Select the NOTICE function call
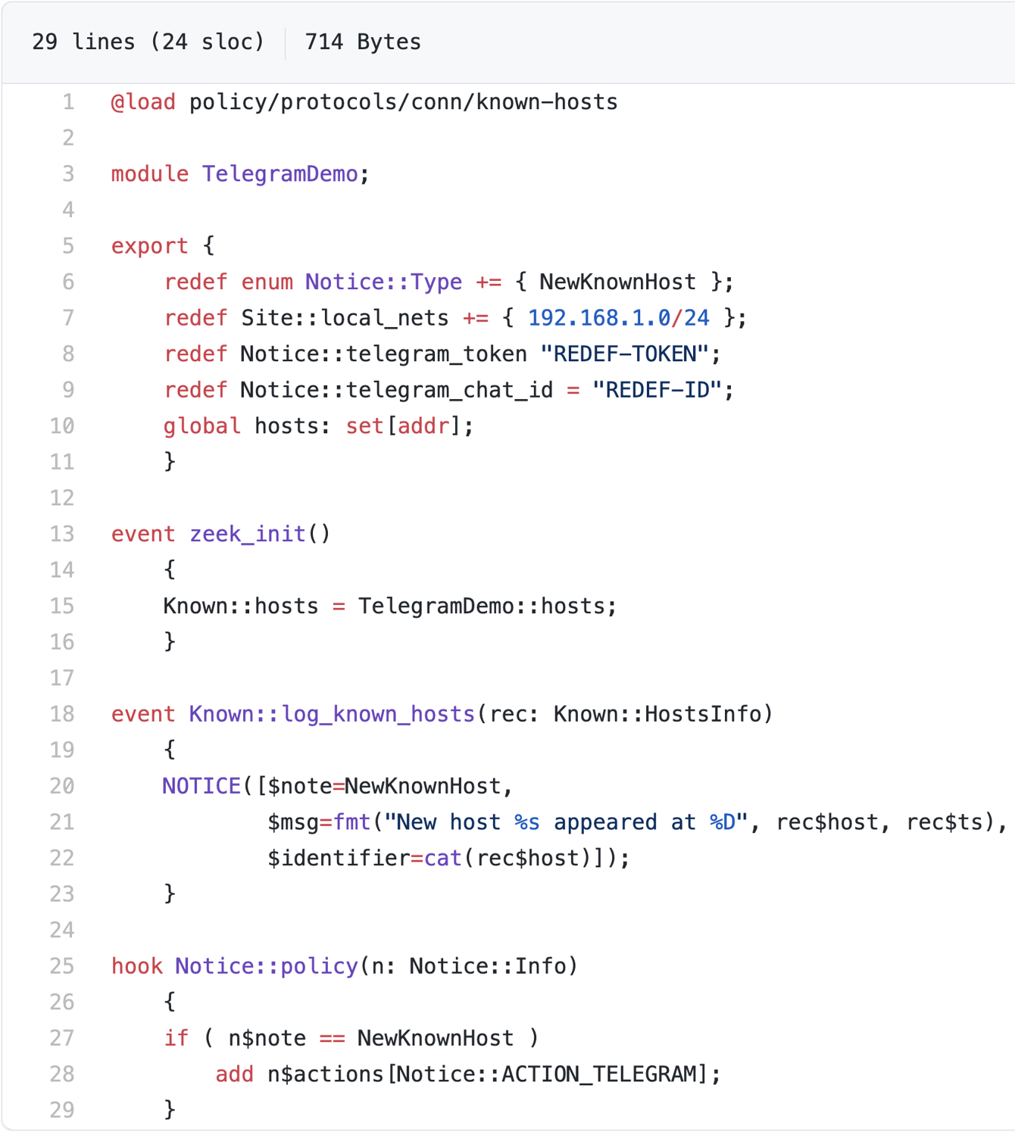 (x=201, y=785)
